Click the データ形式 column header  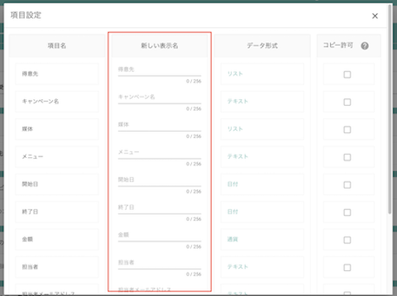pos(262,46)
